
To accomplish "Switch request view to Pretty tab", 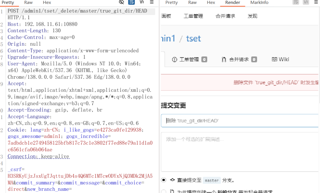I will click(x=7, y=2).
